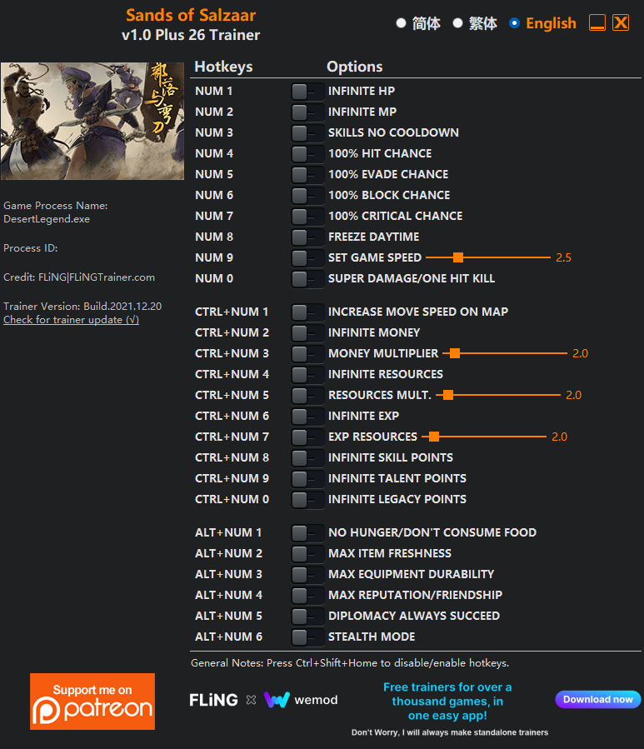Open Support me on Patreon banner

point(92,702)
